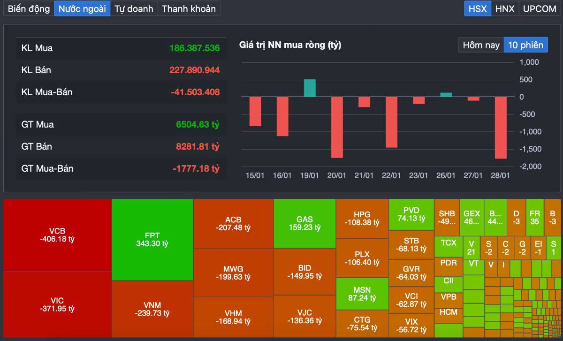
Task: Click the PLX -106.40 tỷ tile
Action: coord(362,258)
